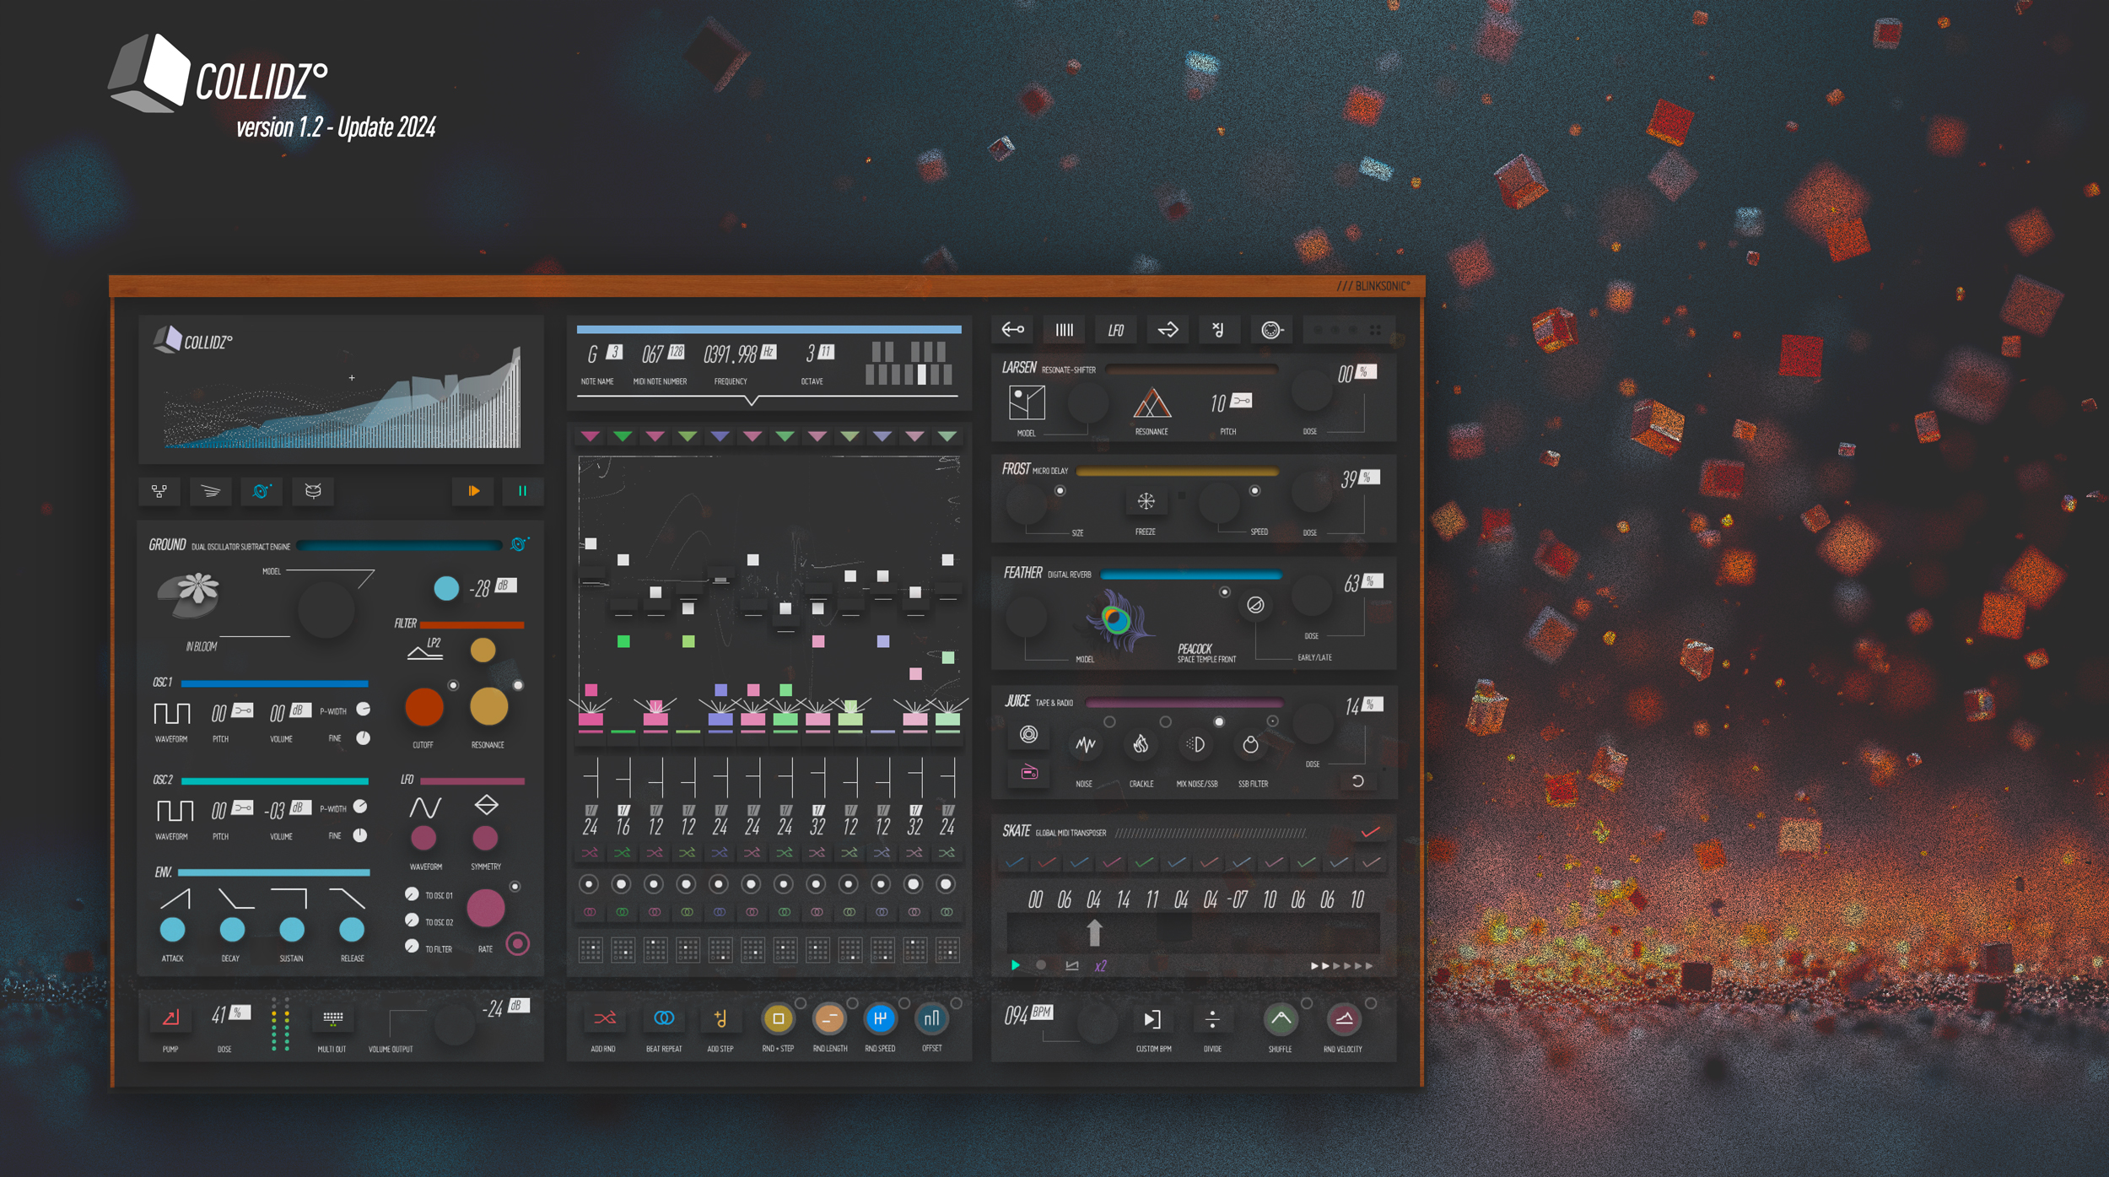Image resolution: width=2109 pixels, height=1177 pixels.
Task: Click the Custom BPM button
Action: point(1152,1019)
